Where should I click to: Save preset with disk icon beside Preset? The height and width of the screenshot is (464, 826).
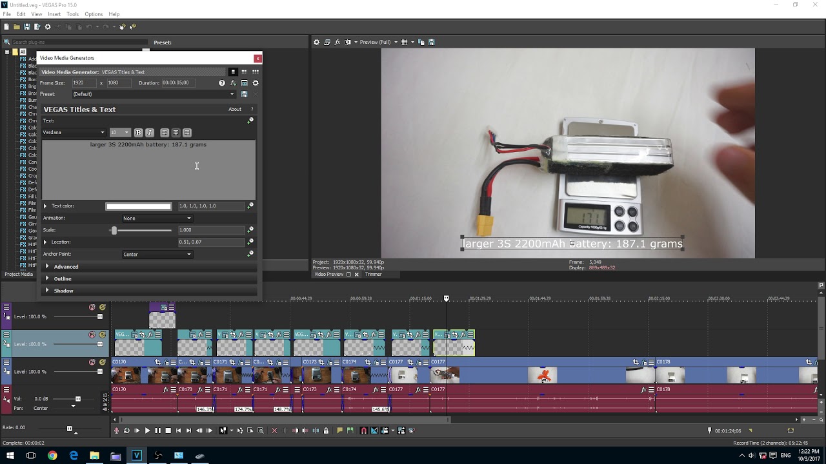[244, 94]
